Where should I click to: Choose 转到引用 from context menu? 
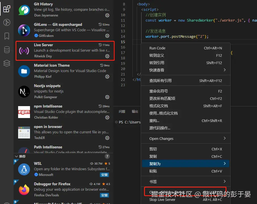click(x=186, y=63)
